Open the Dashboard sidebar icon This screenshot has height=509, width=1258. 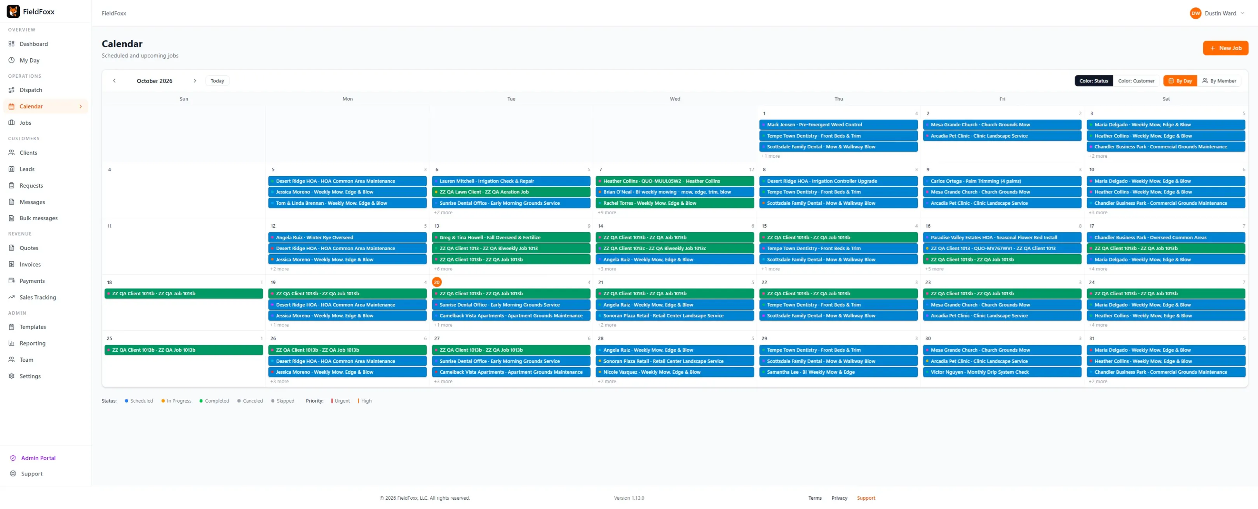coord(11,44)
